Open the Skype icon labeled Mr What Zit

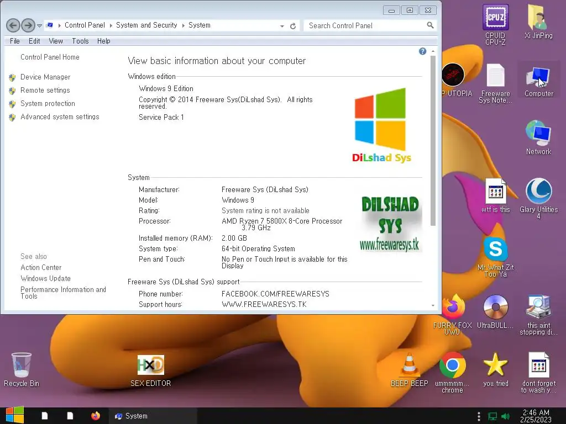495,257
